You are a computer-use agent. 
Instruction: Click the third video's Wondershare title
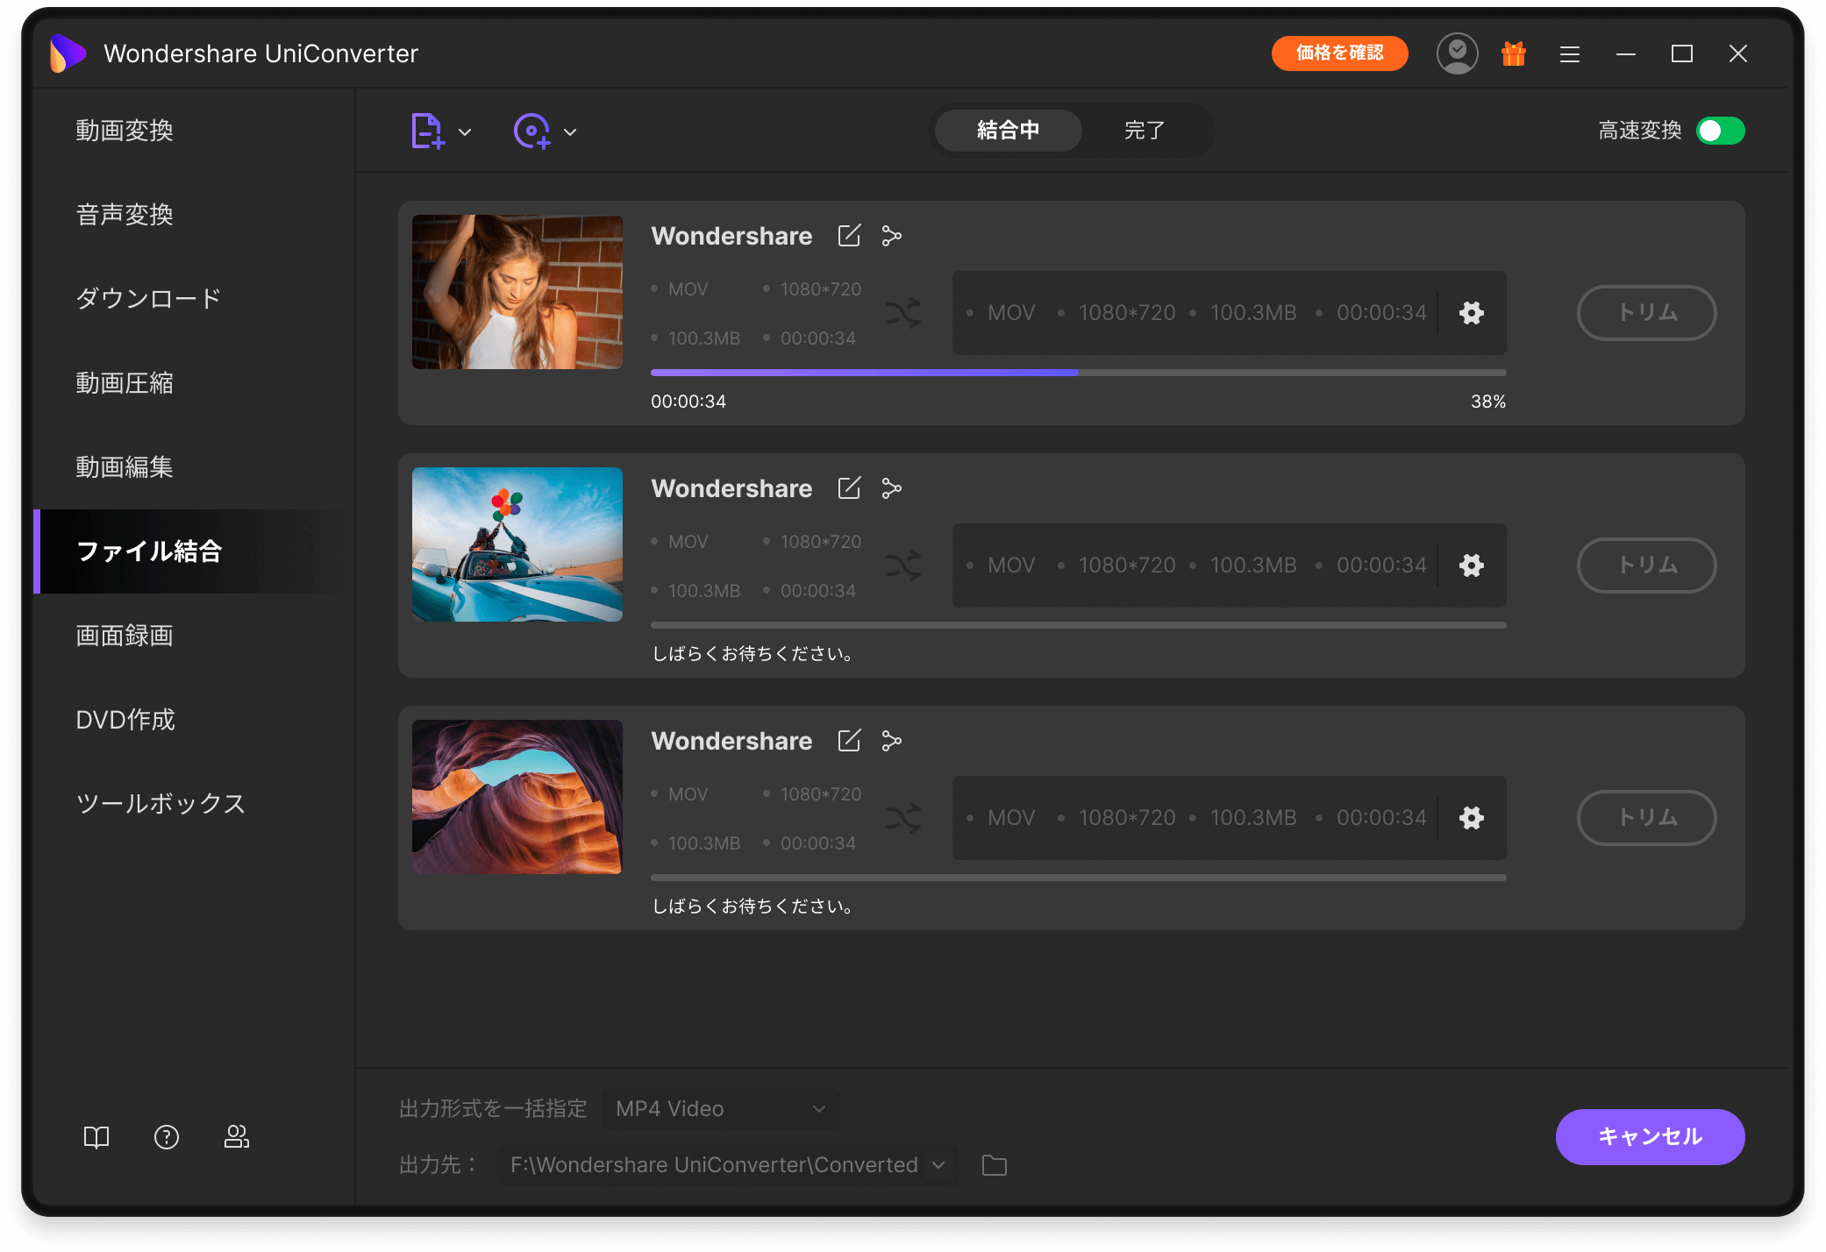tap(731, 741)
